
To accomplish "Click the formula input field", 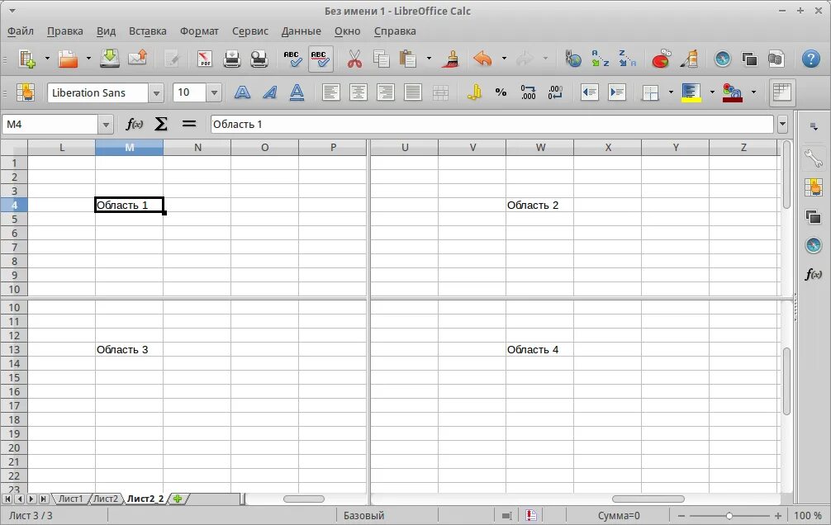I will (491, 125).
